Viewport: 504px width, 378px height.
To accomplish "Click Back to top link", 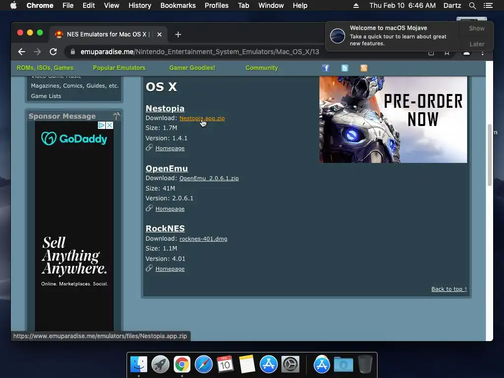I will tap(449, 289).
